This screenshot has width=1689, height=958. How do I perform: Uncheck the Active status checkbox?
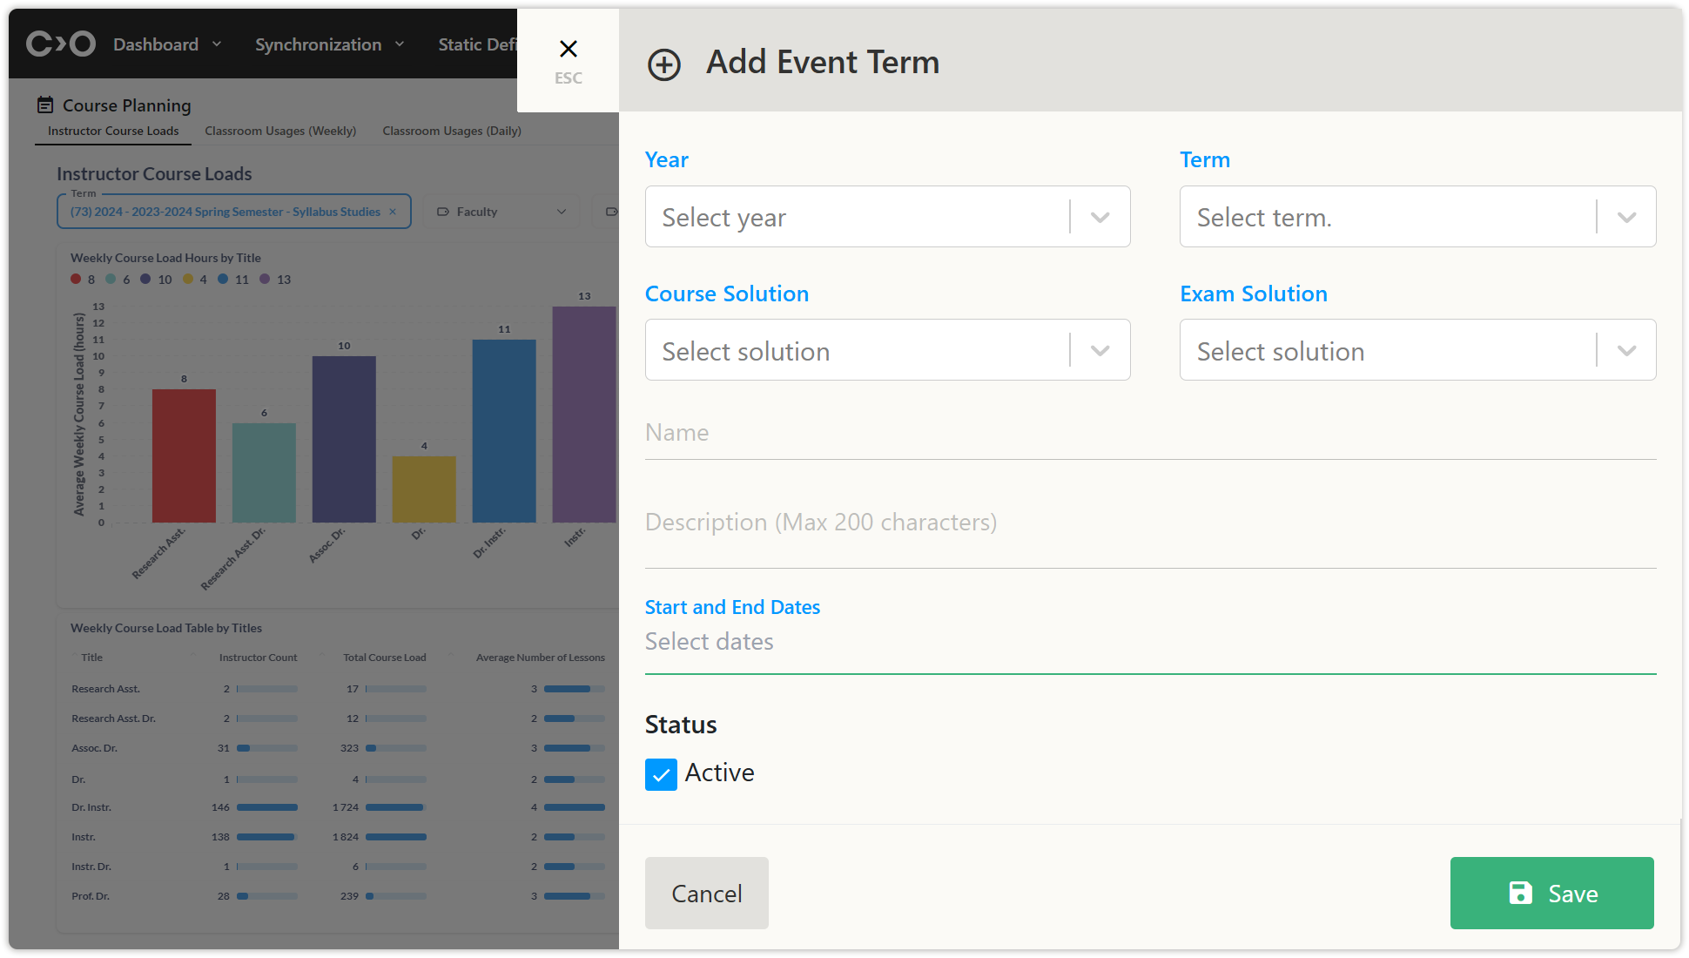point(661,773)
